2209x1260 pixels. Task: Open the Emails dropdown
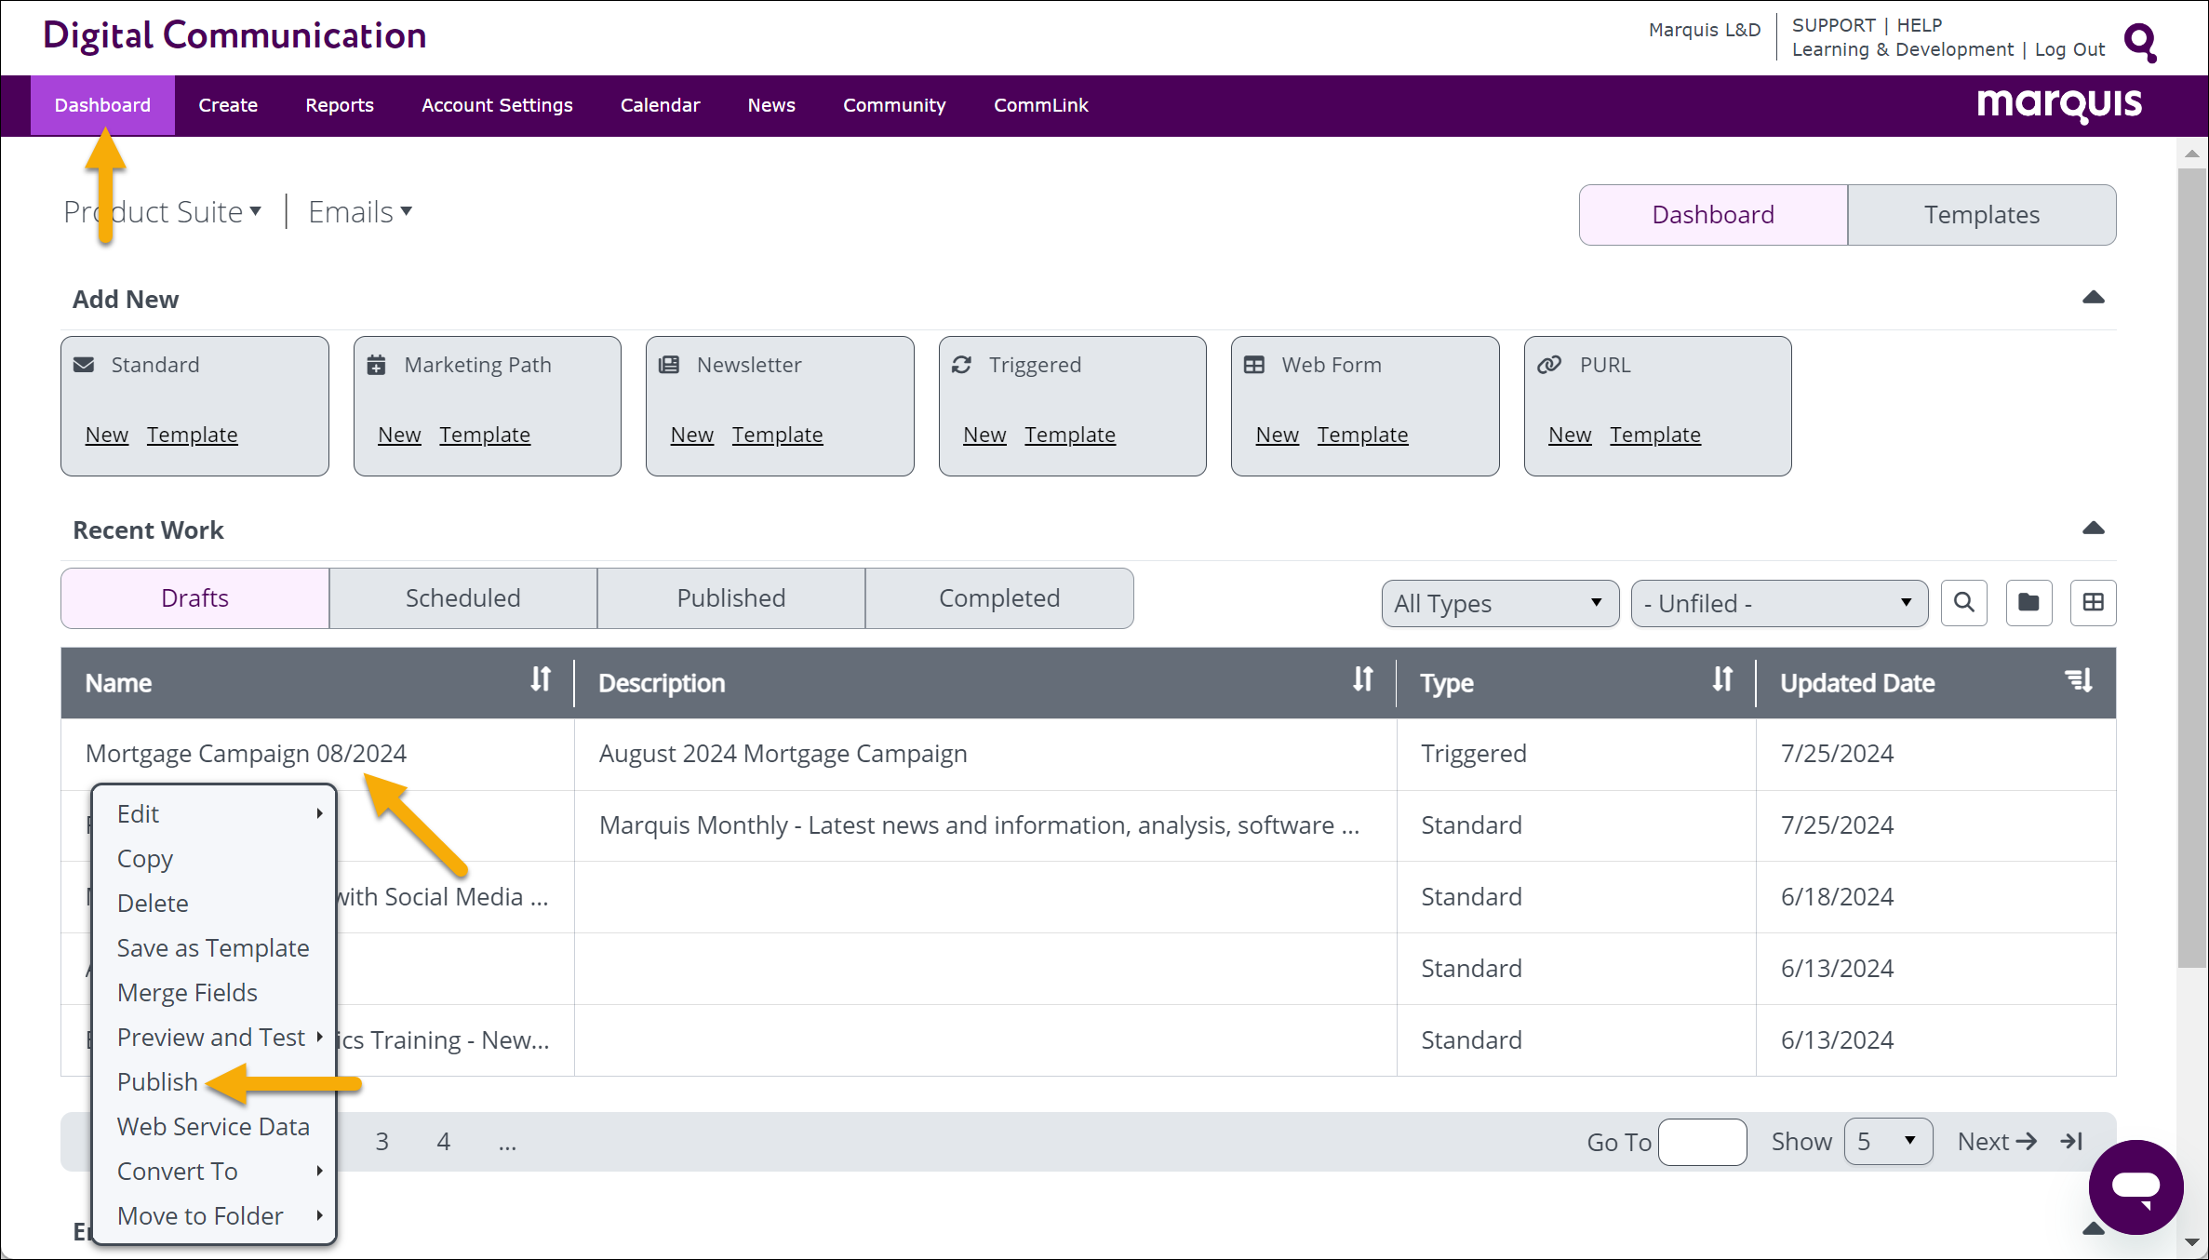coord(360,212)
